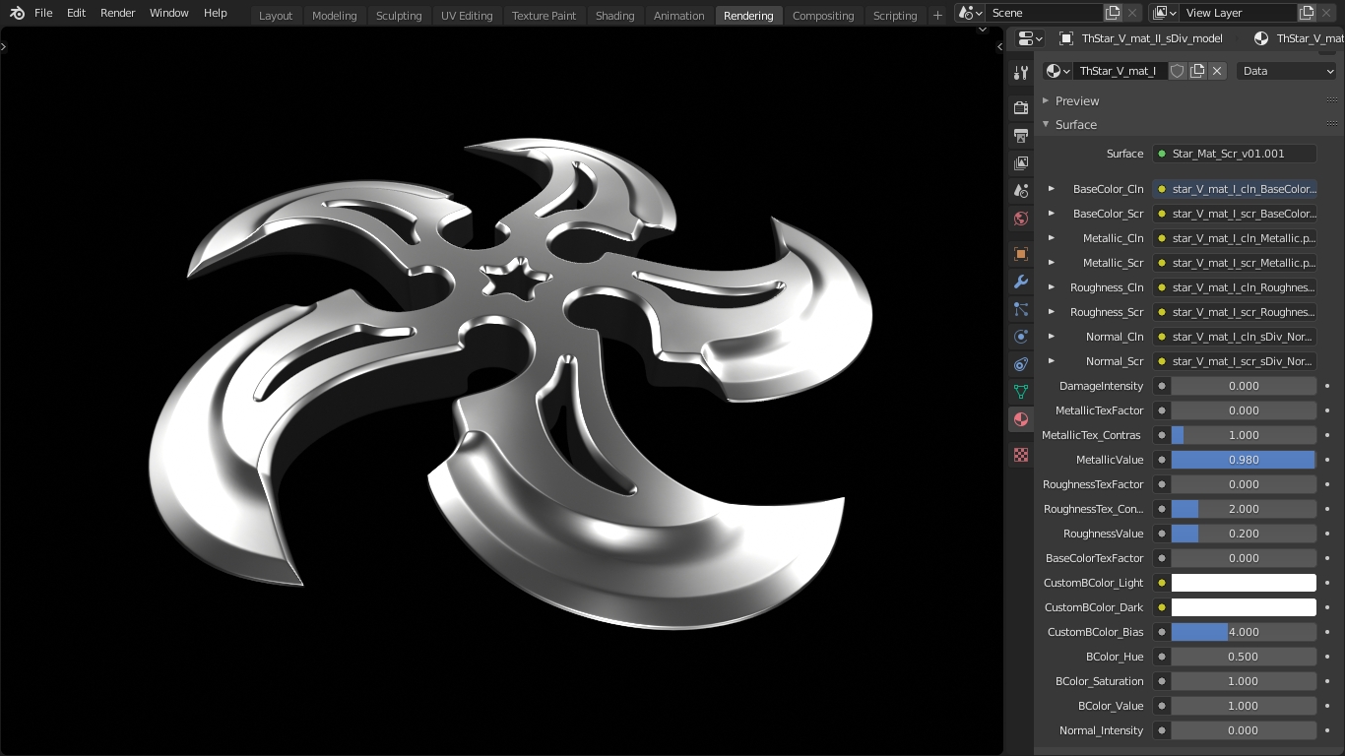Expand the Preview panel
Screen dimensions: 1345x756
(1076, 100)
